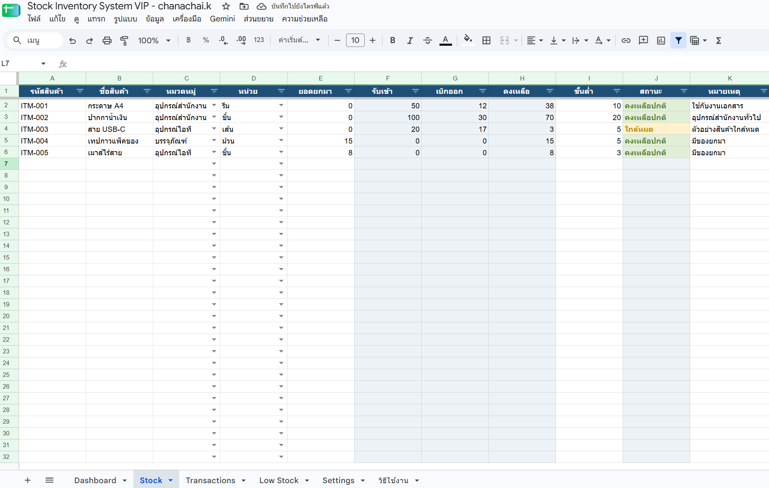The width and height of the screenshot is (769, 488).
Task: Star this spreadsheet document
Action: 226,6
